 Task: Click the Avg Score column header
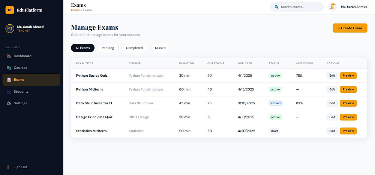304,64
